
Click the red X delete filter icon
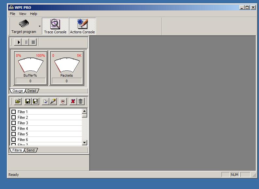click(73, 101)
